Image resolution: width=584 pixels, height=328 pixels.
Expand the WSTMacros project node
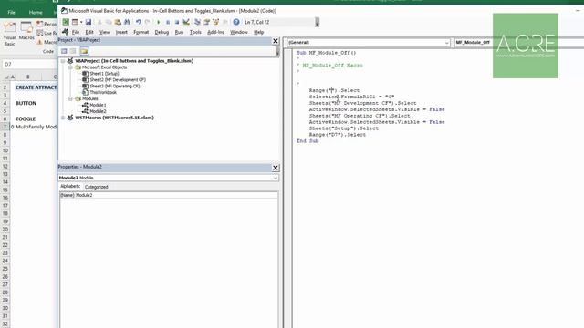63,118
